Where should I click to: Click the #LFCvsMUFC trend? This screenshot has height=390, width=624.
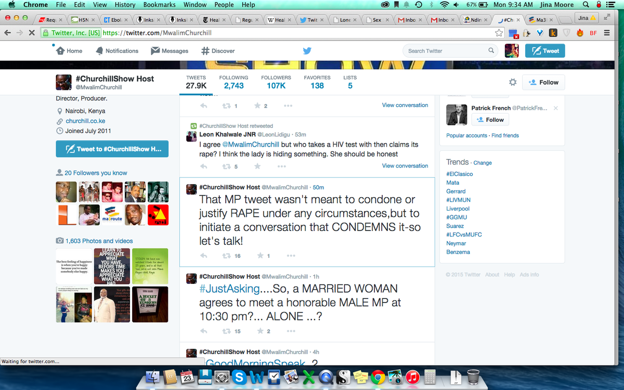pos(464,235)
